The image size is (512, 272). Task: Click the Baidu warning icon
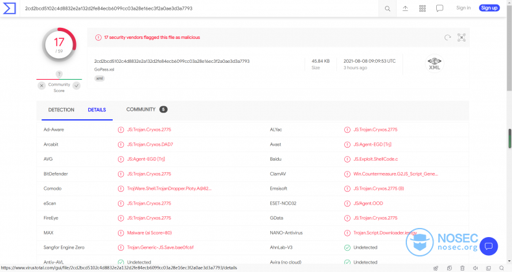click(x=347, y=159)
